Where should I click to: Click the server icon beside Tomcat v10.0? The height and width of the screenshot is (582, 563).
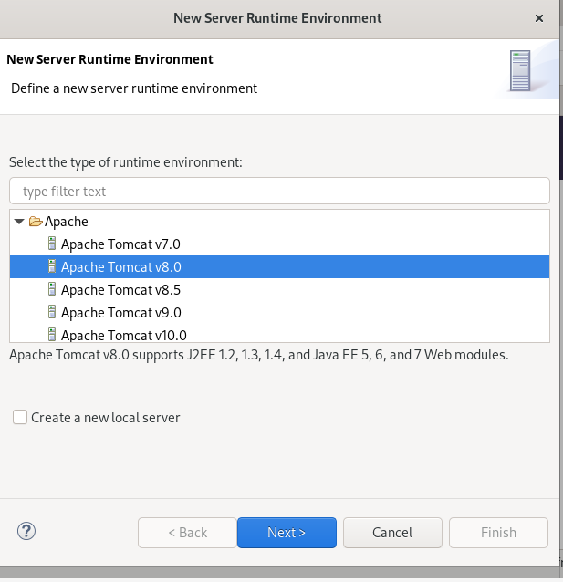tap(52, 335)
